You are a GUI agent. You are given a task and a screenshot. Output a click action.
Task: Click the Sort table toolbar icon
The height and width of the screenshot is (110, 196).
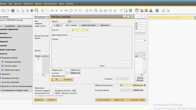(x=80, y=11)
